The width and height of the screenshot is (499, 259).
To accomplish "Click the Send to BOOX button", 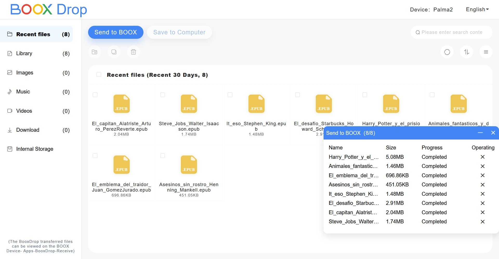I will [x=116, y=32].
